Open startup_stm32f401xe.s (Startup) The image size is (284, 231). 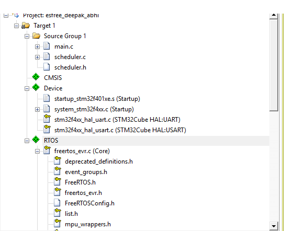97,99
